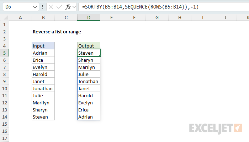Select row 16 header

pos(4,131)
